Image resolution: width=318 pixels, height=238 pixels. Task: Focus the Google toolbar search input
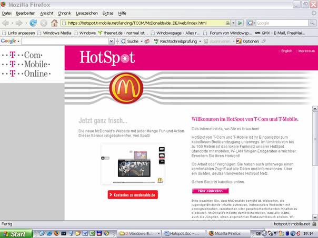point(65,42)
